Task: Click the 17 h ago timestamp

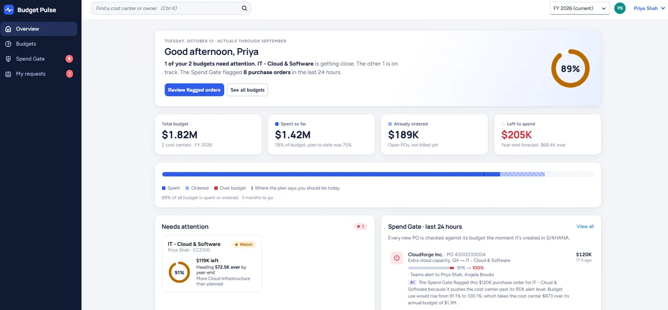Action: 584,260
